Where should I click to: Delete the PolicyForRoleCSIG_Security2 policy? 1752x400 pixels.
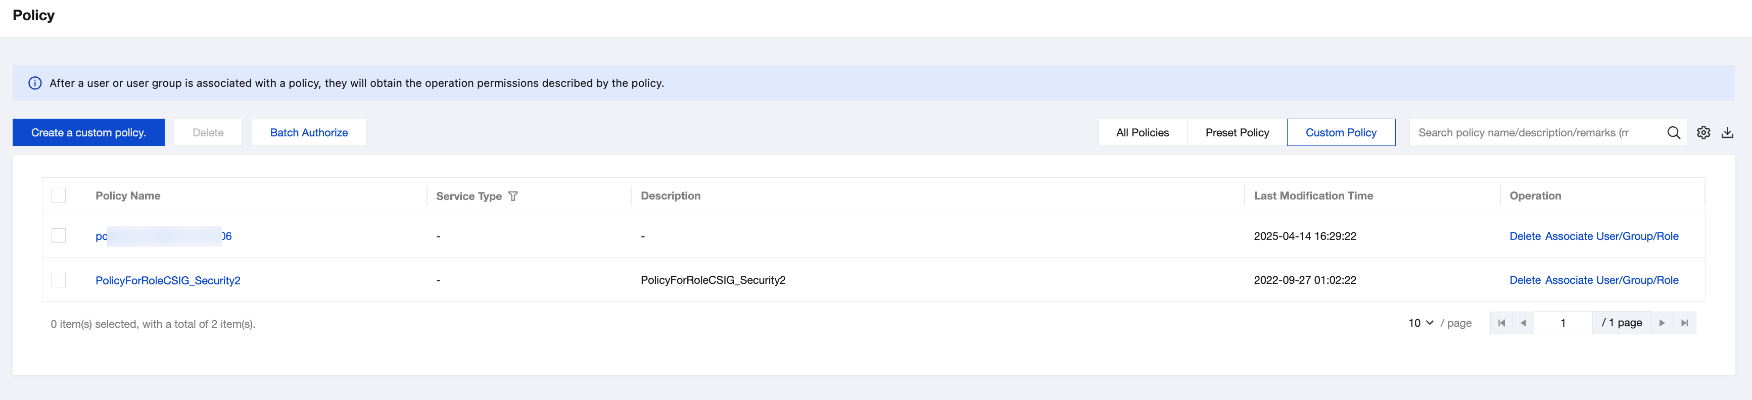coord(1524,280)
